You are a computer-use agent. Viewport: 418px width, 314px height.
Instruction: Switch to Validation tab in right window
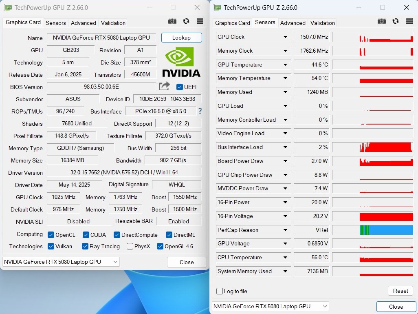click(322, 23)
